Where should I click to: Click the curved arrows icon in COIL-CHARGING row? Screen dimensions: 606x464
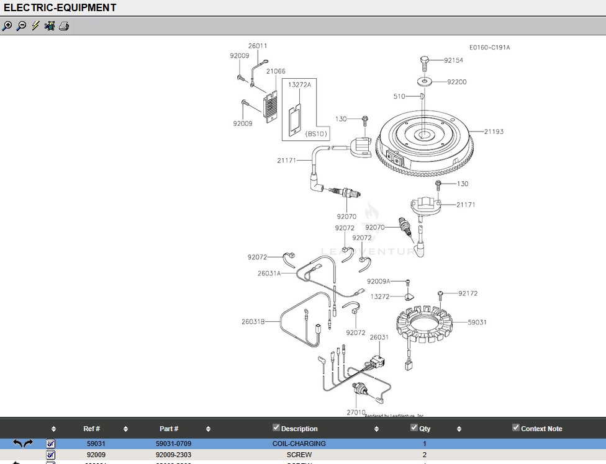(x=23, y=444)
